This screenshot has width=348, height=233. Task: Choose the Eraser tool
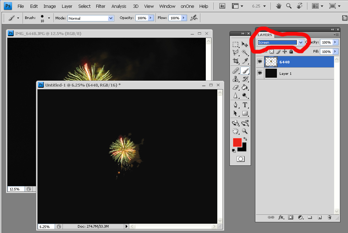point(235,87)
